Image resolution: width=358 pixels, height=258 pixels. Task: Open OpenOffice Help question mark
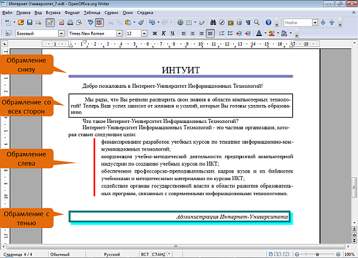pyautogui.click(x=268, y=23)
